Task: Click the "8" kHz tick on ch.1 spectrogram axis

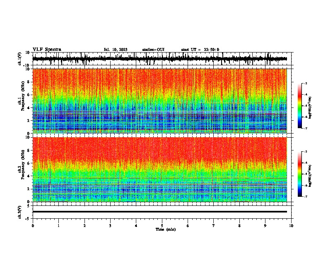Action: coord(29,82)
